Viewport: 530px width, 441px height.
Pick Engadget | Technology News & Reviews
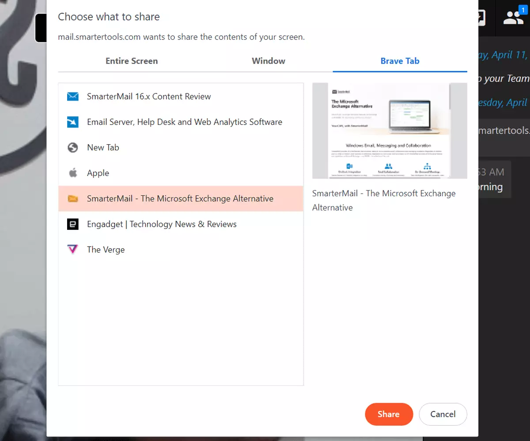coord(181,224)
